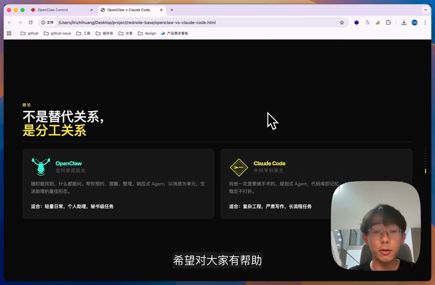Close the OpenClaw × Claude Code tab

tap(161, 10)
